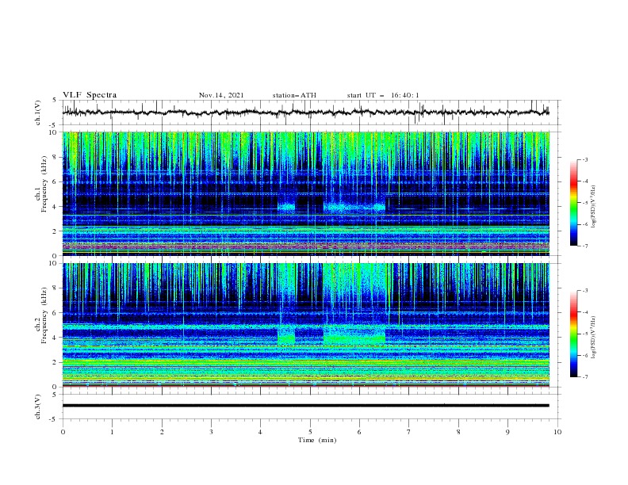Click time axis tick label "4"
The width and height of the screenshot is (628, 485).
point(260,432)
